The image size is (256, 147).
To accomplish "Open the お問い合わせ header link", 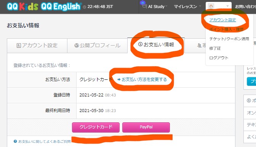I will 245,6.
